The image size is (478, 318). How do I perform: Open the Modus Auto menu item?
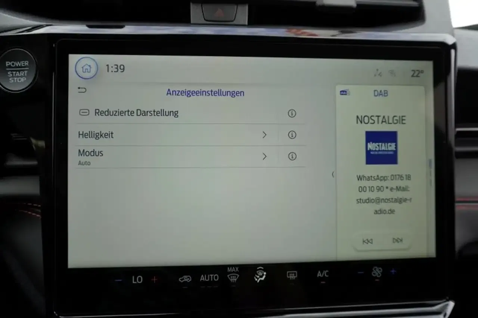pos(90,156)
